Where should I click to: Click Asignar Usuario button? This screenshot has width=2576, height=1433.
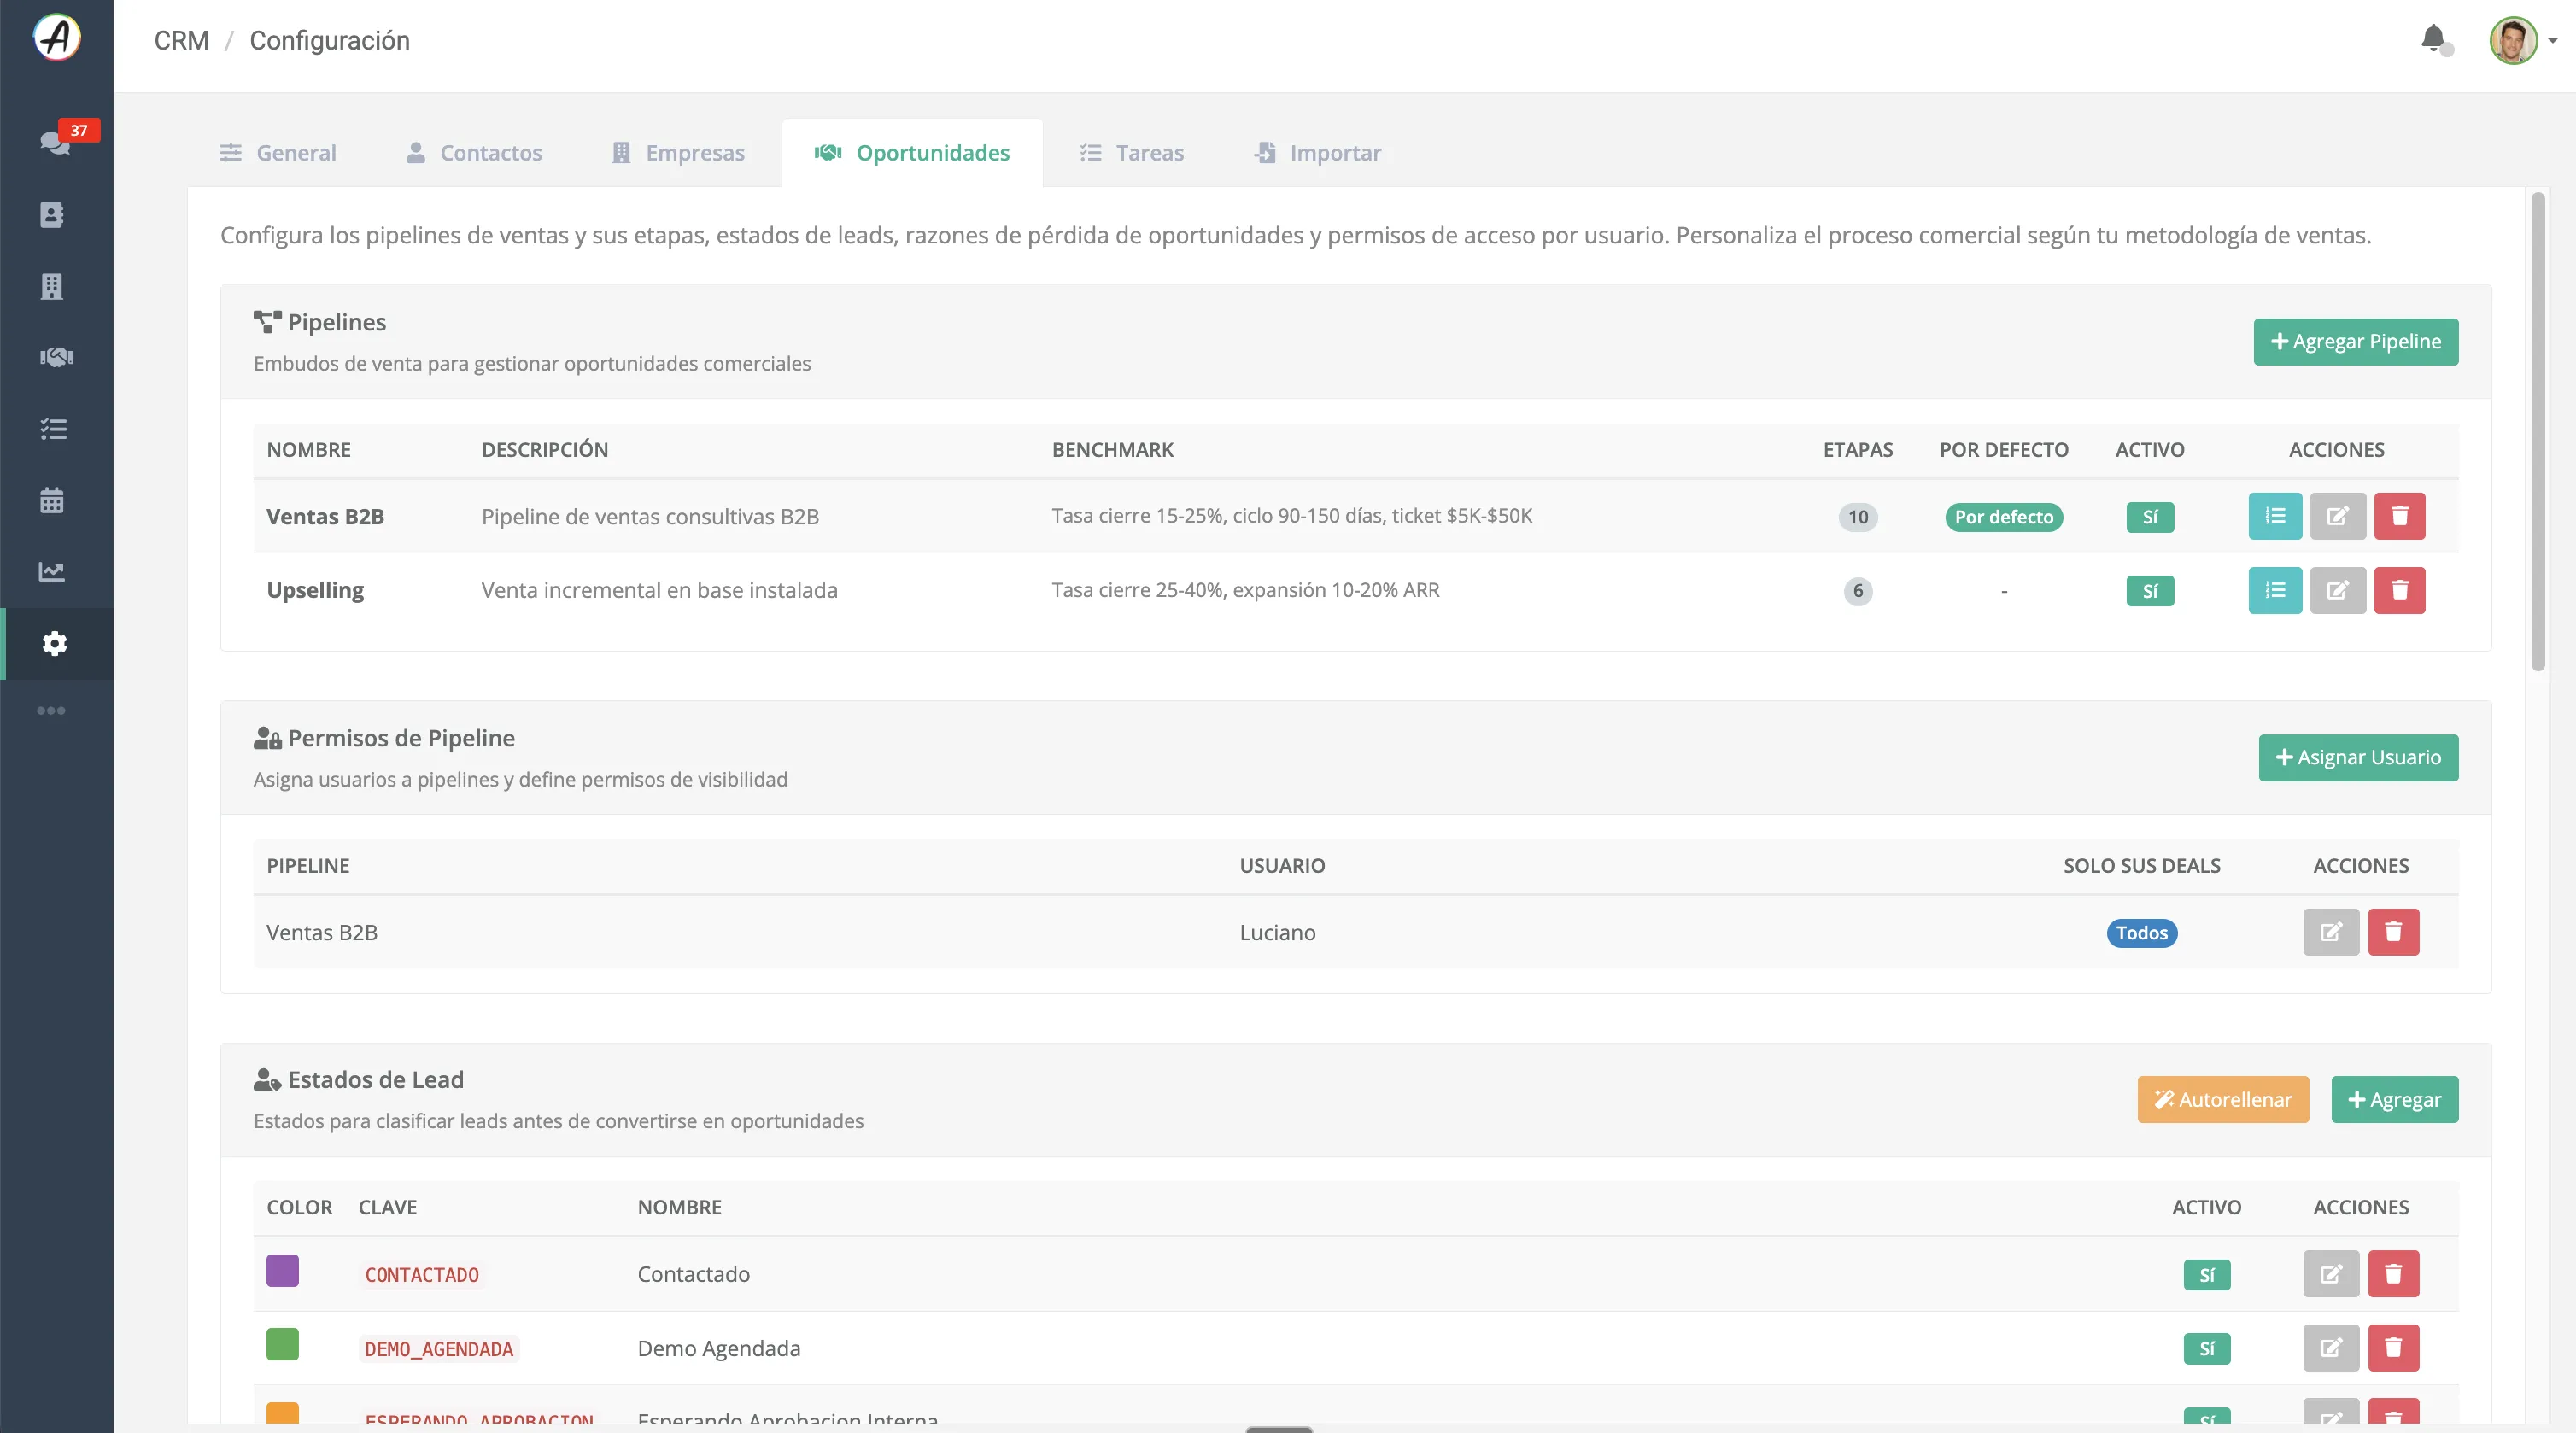click(2358, 758)
